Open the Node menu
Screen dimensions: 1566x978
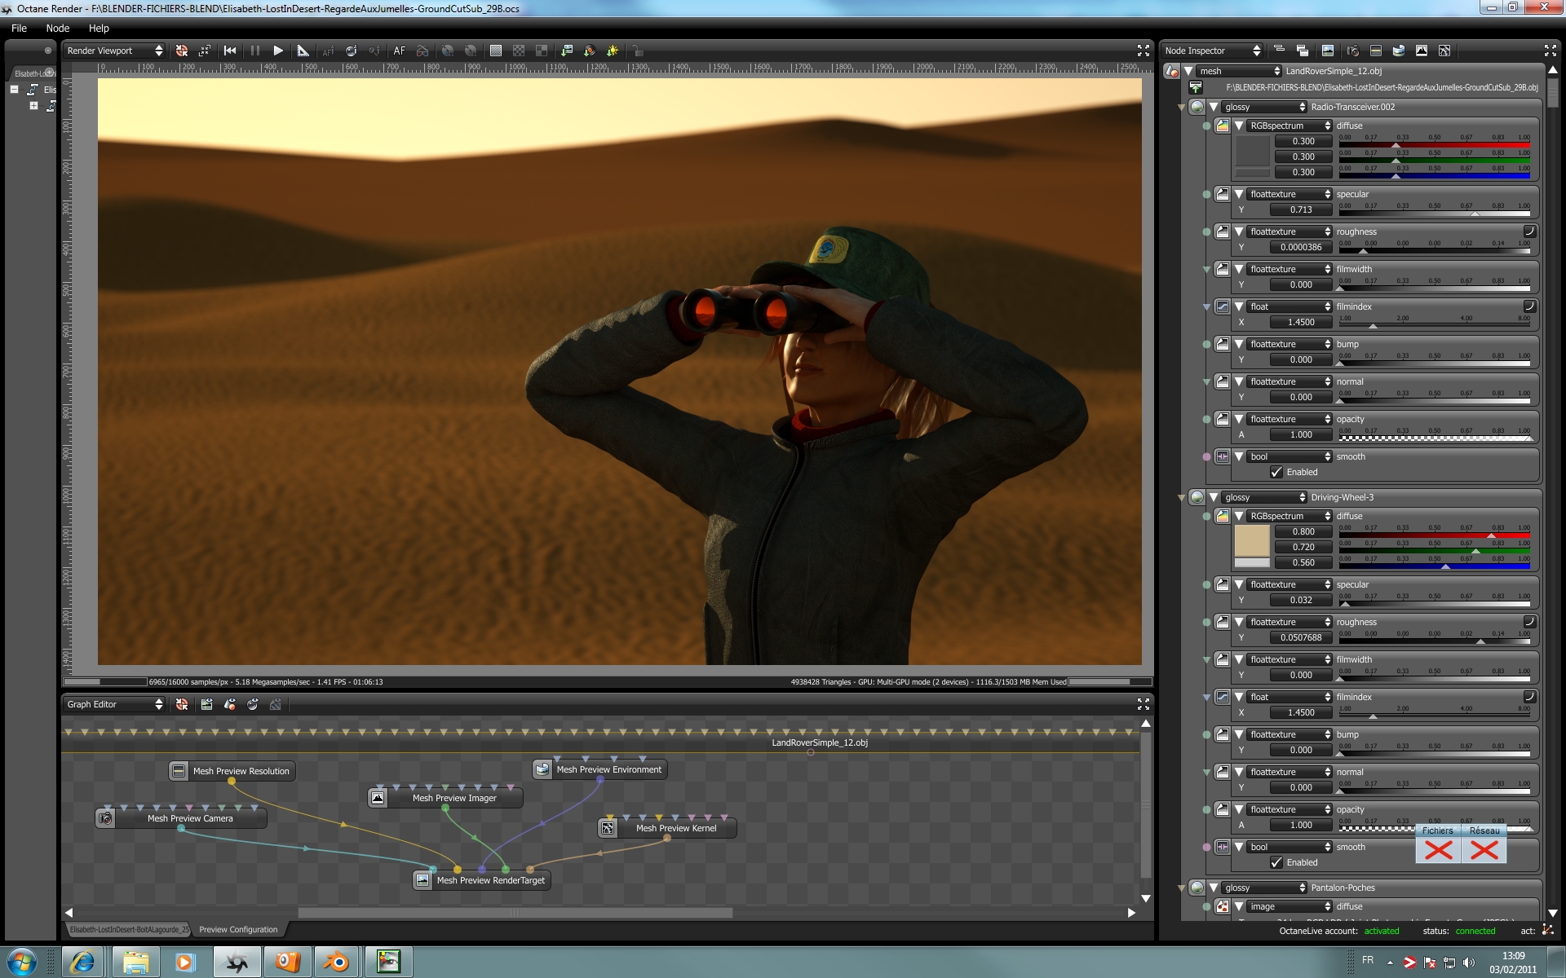(x=57, y=28)
